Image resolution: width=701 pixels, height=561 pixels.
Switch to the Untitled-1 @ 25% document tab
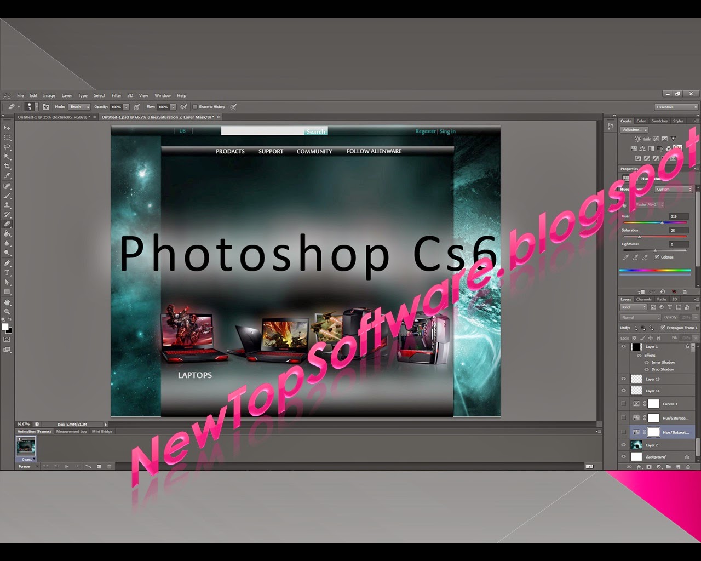click(x=54, y=117)
